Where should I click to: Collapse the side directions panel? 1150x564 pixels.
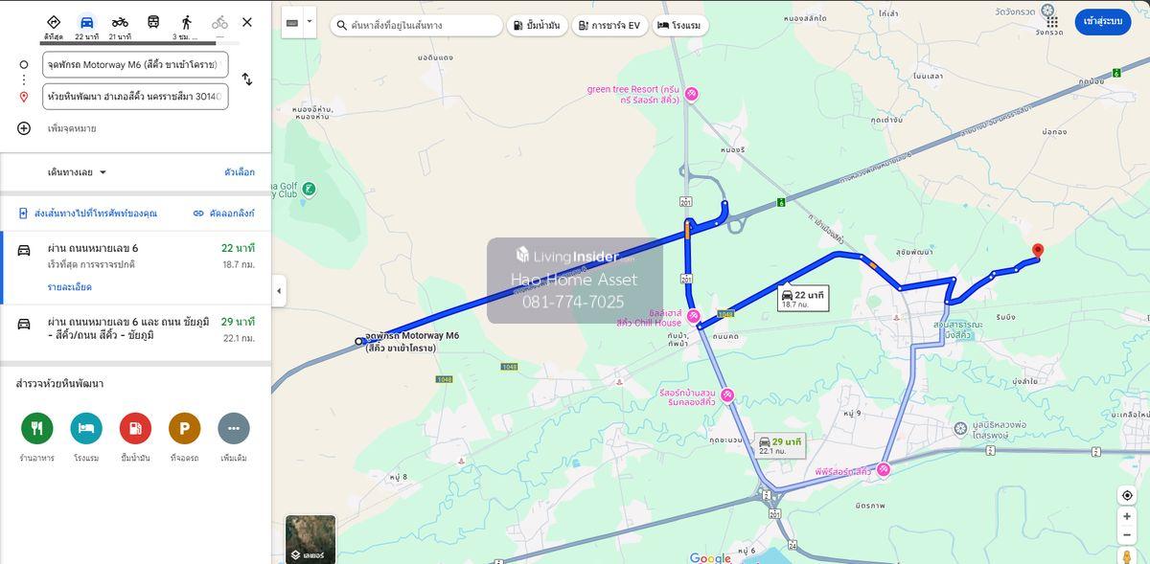pyautogui.click(x=279, y=291)
